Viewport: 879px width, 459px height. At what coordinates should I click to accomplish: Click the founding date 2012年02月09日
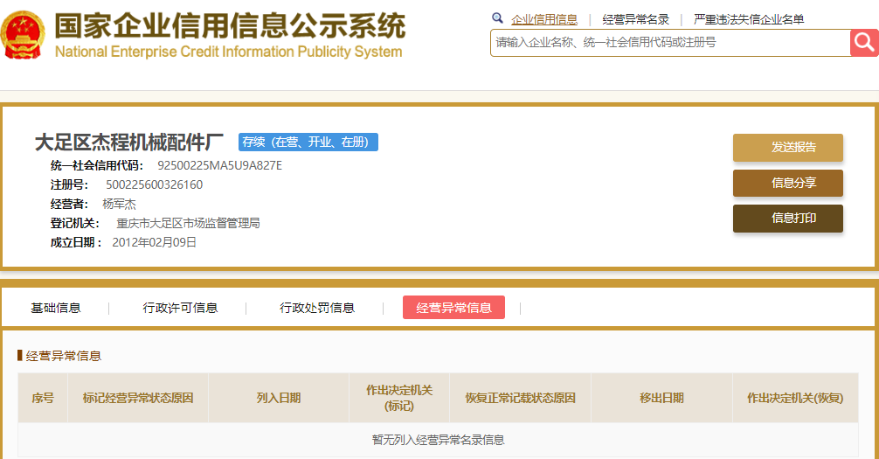[154, 242]
